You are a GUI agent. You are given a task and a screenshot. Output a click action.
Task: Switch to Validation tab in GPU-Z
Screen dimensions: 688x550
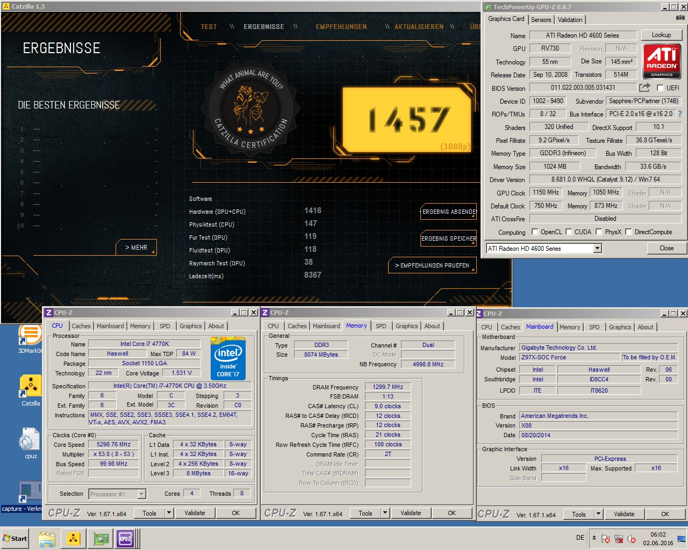coord(570,19)
